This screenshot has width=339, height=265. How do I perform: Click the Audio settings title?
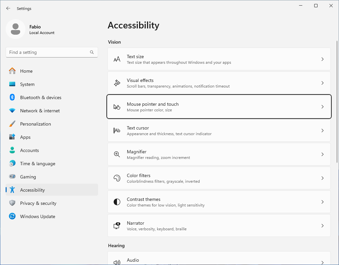pos(133,260)
